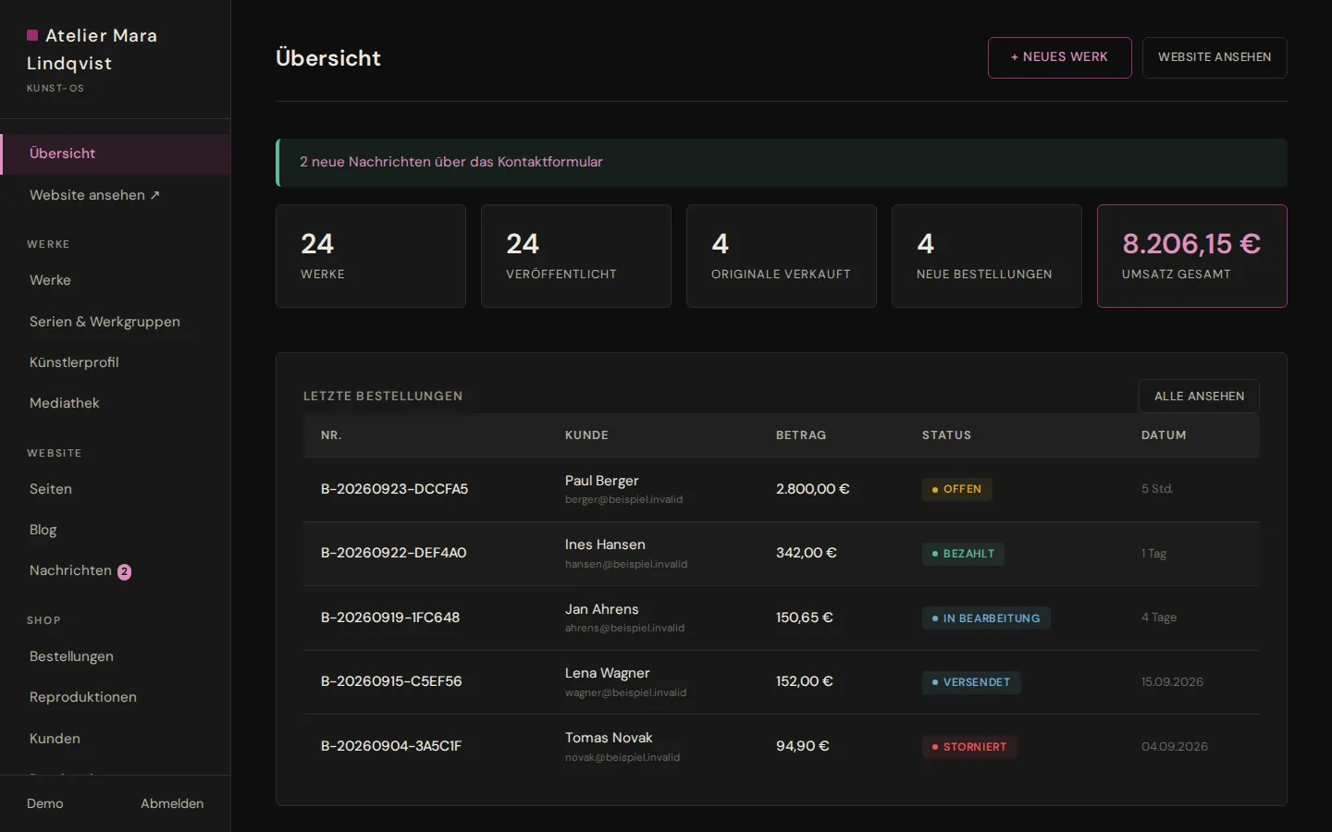Image resolution: width=1332 pixels, height=832 pixels.
Task: Open Nachrichten in the sidebar
Action: coord(115,570)
